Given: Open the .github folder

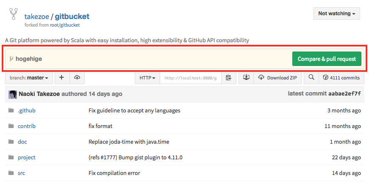Looking at the screenshot, I should (27, 110).
